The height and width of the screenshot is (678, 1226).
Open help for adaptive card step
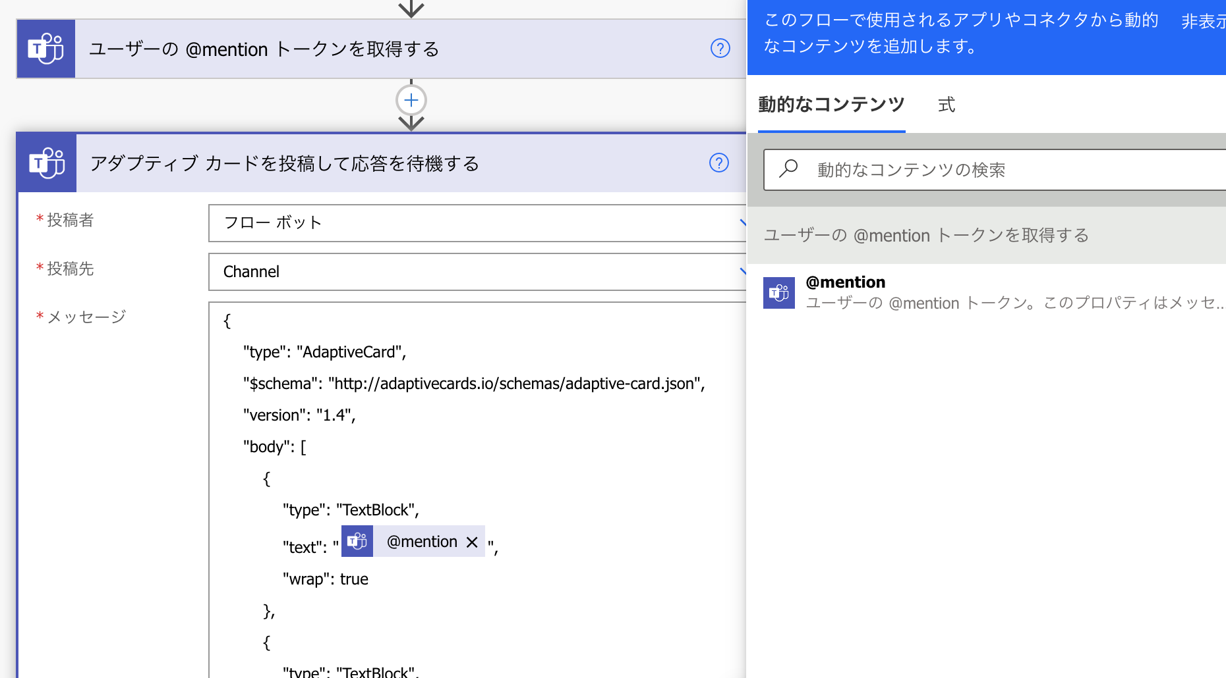coord(718,163)
